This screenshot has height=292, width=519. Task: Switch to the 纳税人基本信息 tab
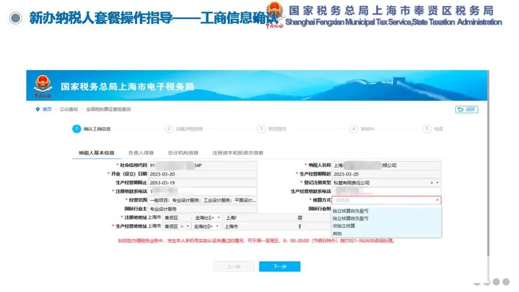97,153
